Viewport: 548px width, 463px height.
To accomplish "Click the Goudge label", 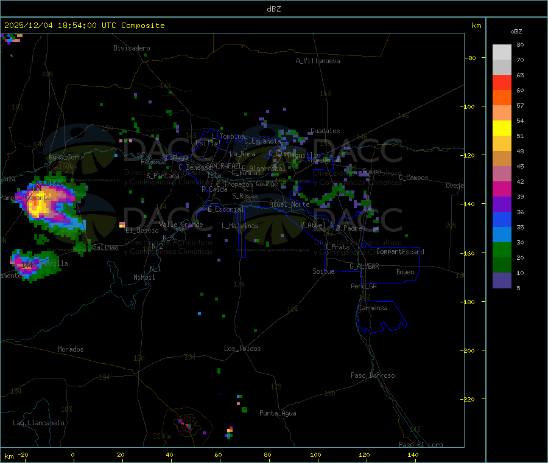I will tap(267, 184).
